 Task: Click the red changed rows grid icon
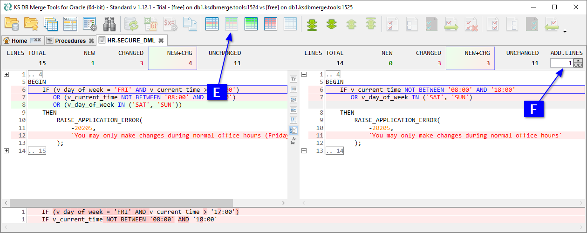(x=271, y=24)
